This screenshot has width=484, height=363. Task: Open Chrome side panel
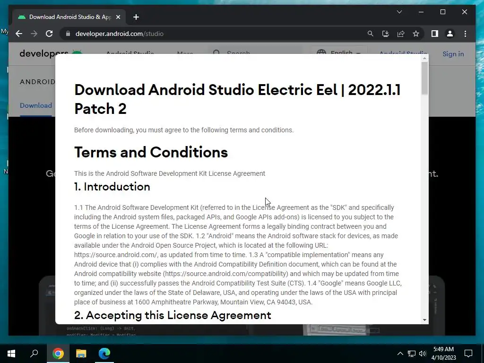pyautogui.click(x=435, y=34)
